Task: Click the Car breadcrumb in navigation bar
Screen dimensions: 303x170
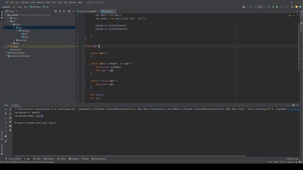Action: (45, 7)
